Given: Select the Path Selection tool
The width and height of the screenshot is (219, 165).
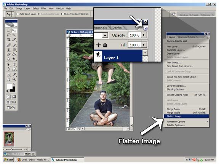Looking at the screenshot, I should (x=9, y=64).
